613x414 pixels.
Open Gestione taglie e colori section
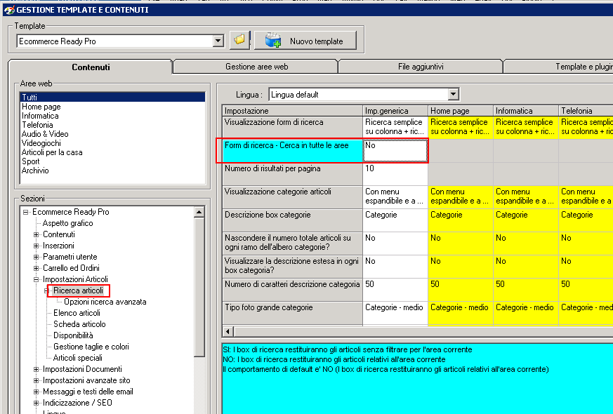coord(91,347)
